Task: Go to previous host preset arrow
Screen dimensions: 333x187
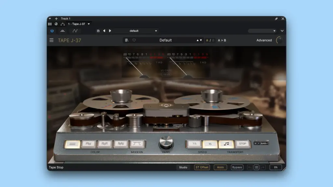Action: pyautogui.click(x=104, y=31)
